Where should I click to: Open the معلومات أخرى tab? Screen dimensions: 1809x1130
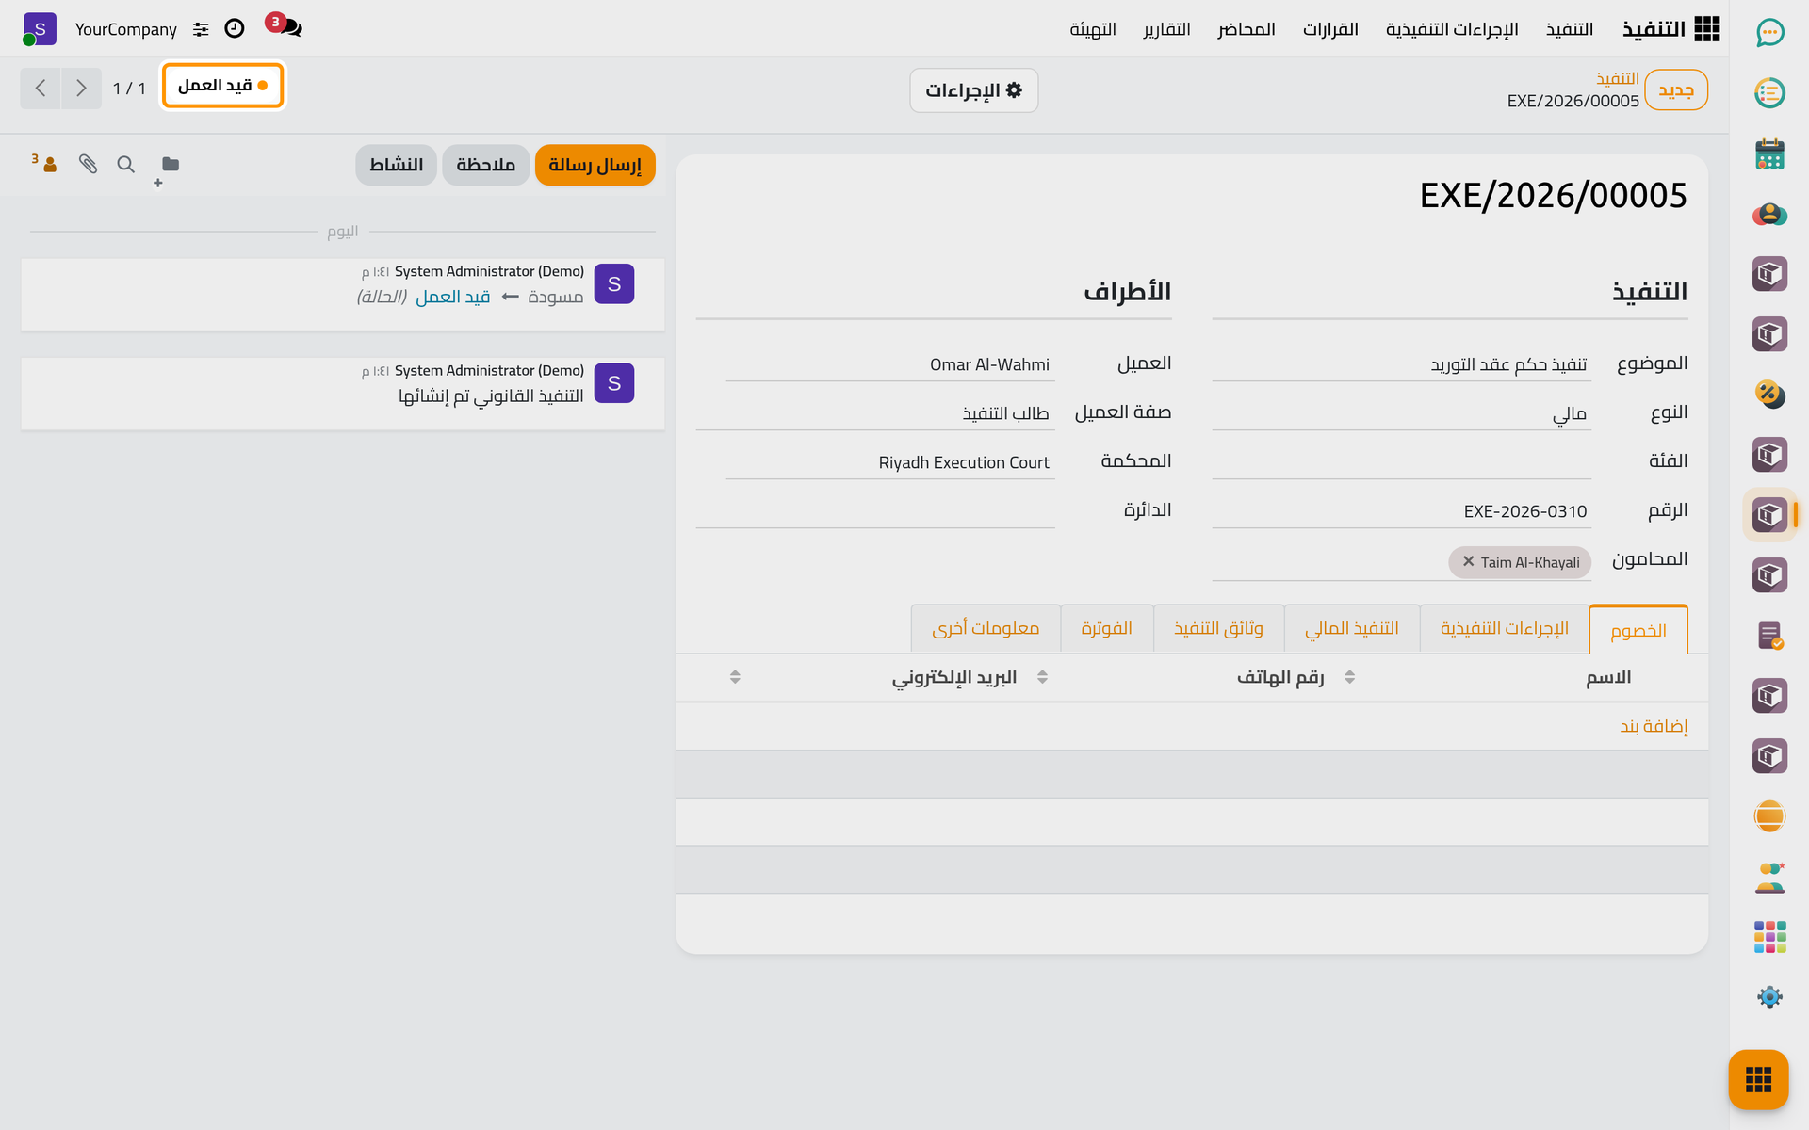click(986, 628)
